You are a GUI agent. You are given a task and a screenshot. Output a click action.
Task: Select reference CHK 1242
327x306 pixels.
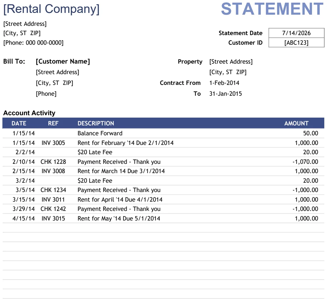point(53,209)
